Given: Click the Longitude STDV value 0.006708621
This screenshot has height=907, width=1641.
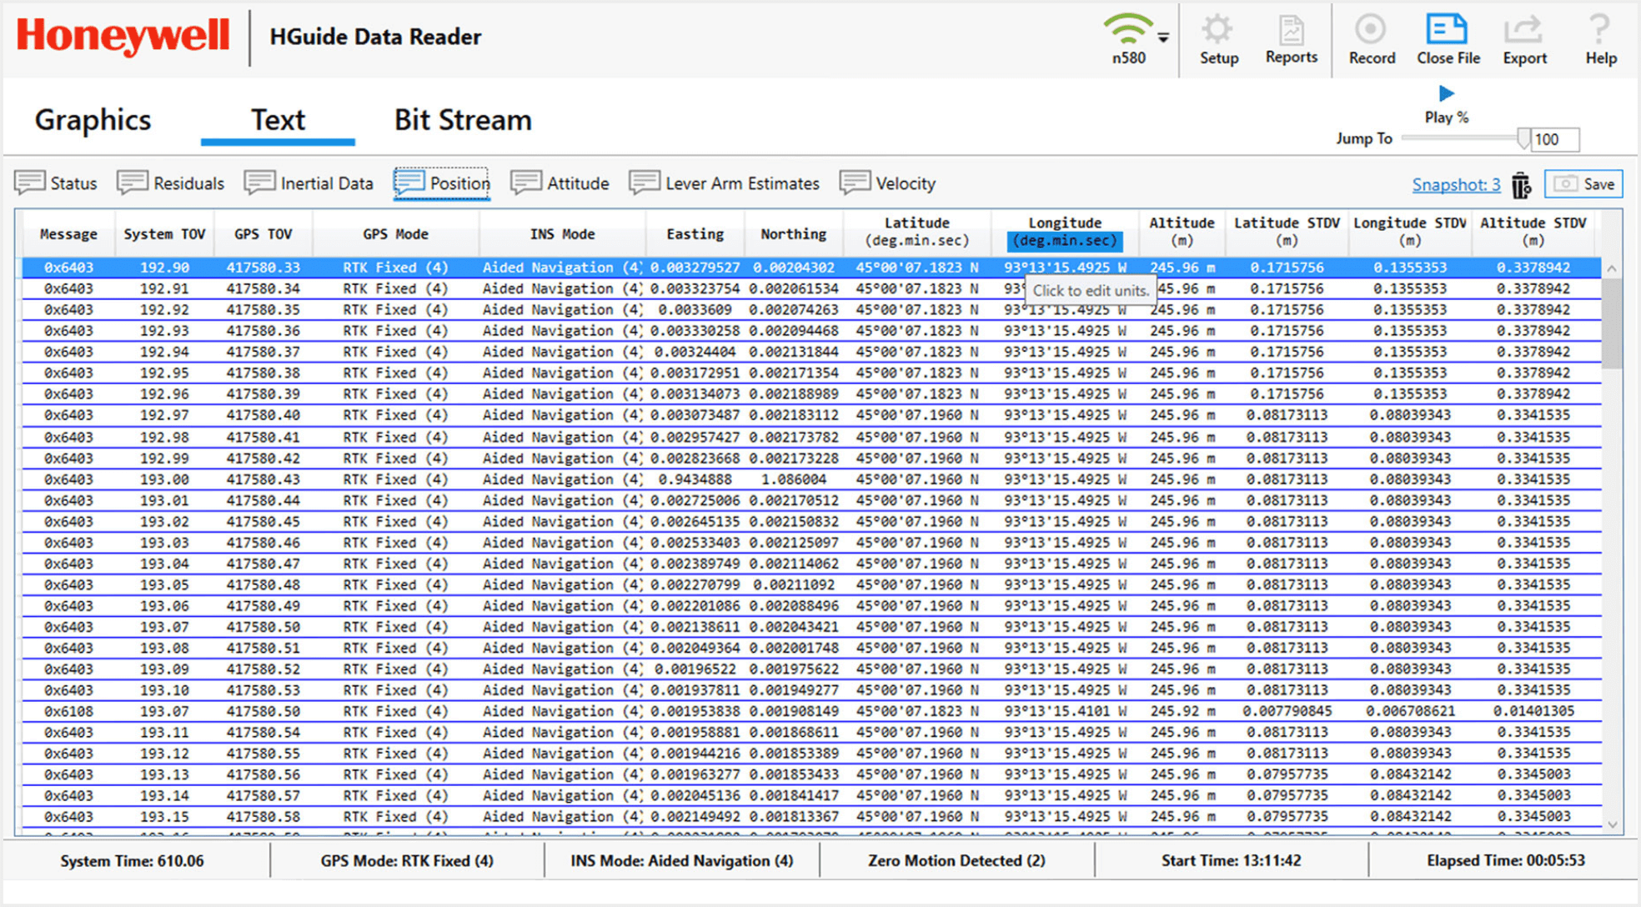Looking at the screenshot, I should (1409, 711).
